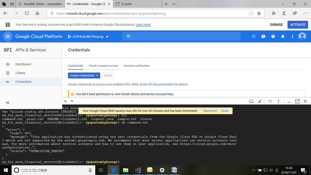Add a new Cloud Shell session tab
311x175 pixels.
[65, 101]
